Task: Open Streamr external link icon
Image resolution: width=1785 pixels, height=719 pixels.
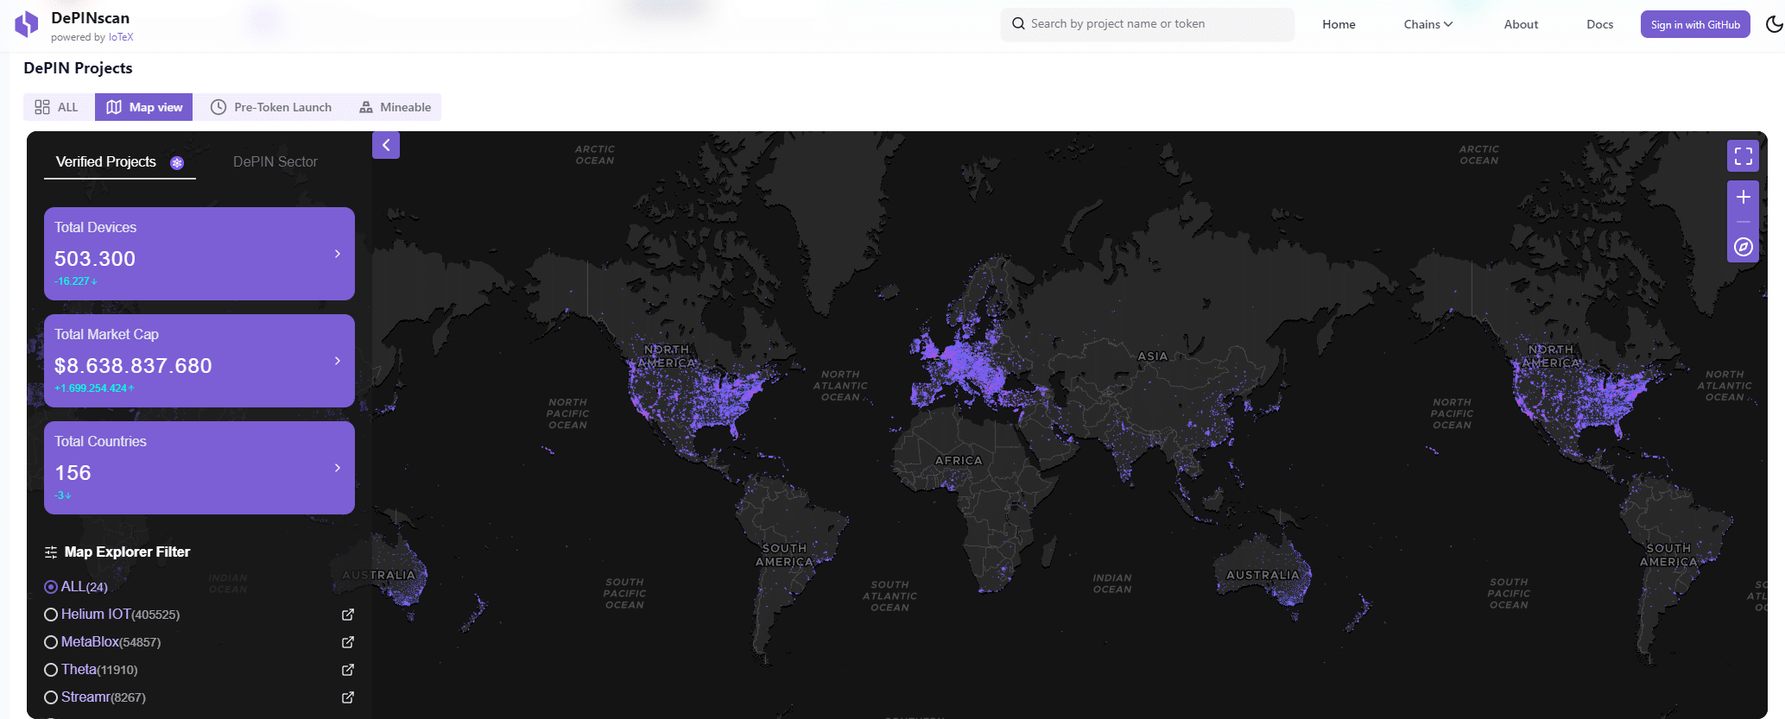Action: point(347,697)
